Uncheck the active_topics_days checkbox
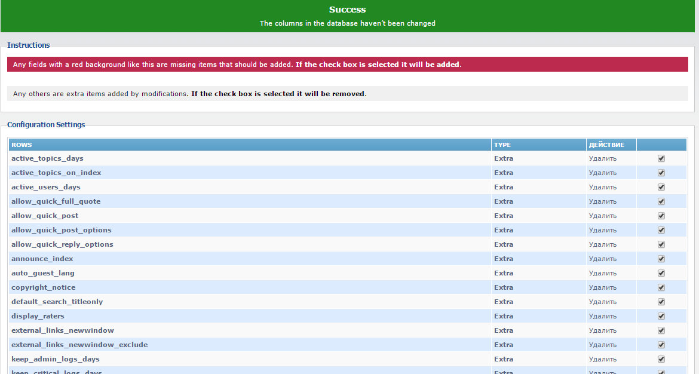699x374 pixels. (661, 158)
